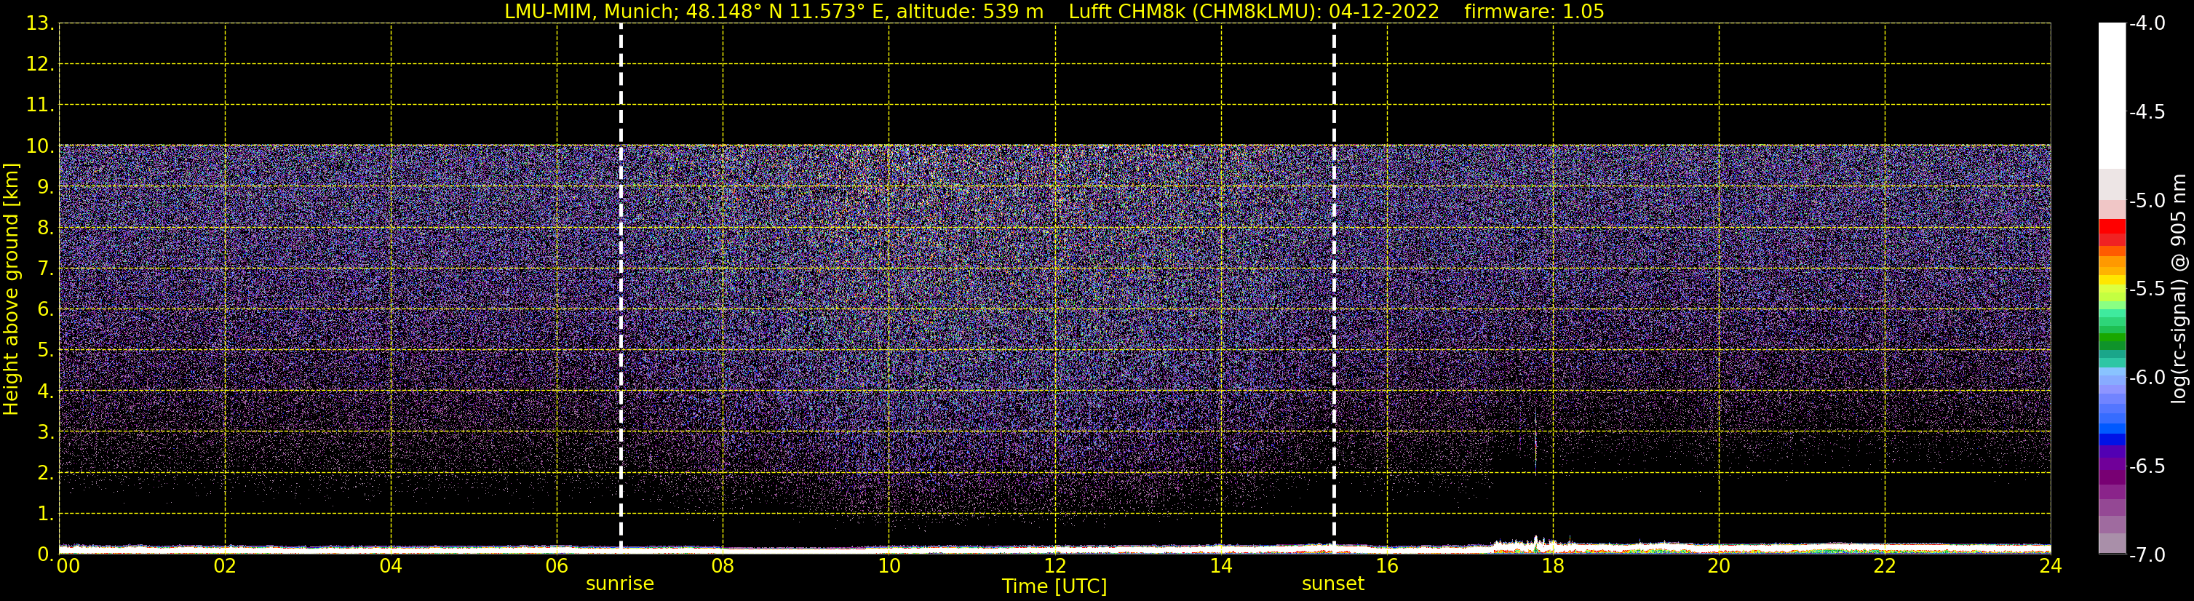Image resolution: width=2194 pixels, height=601 pixels.
Task: Click the title text "LMU-MIM, Munich" station coordinates
Action: tap(774, 12)
